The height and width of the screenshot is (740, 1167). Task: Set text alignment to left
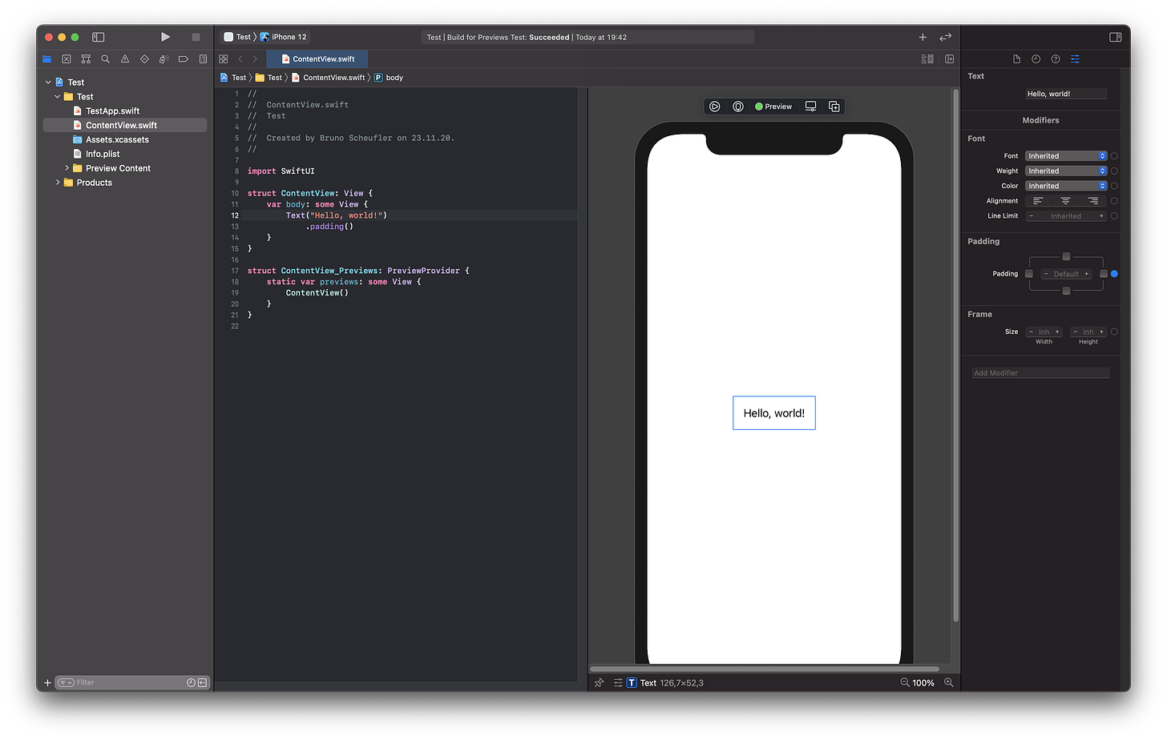click(x=1038, y=201)
